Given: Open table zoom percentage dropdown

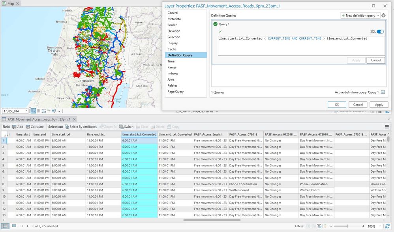Looking at the screenshot, I should (x=379, y=226).
